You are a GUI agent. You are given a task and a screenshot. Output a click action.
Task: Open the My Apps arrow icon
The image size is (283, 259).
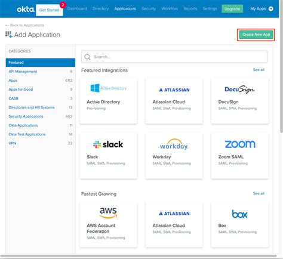(270, 9)
